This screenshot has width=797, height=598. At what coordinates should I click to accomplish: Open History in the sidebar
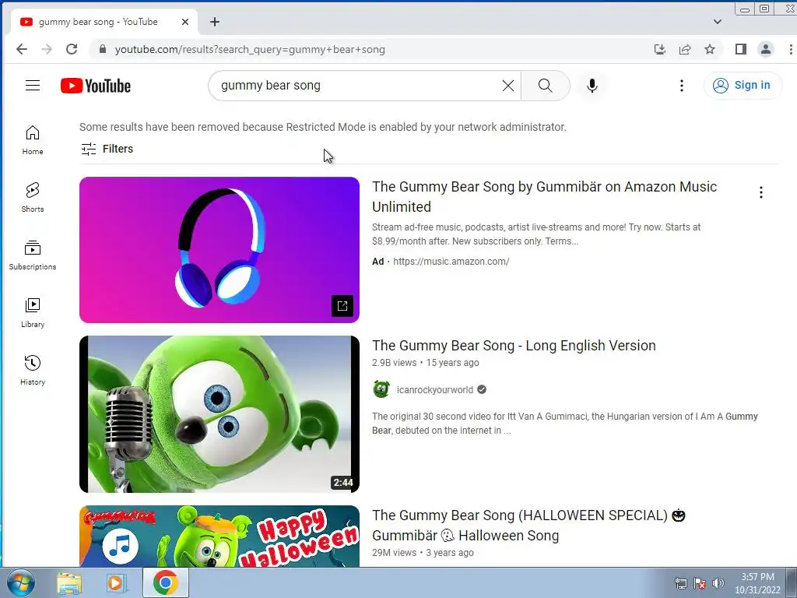coord(33,370)
